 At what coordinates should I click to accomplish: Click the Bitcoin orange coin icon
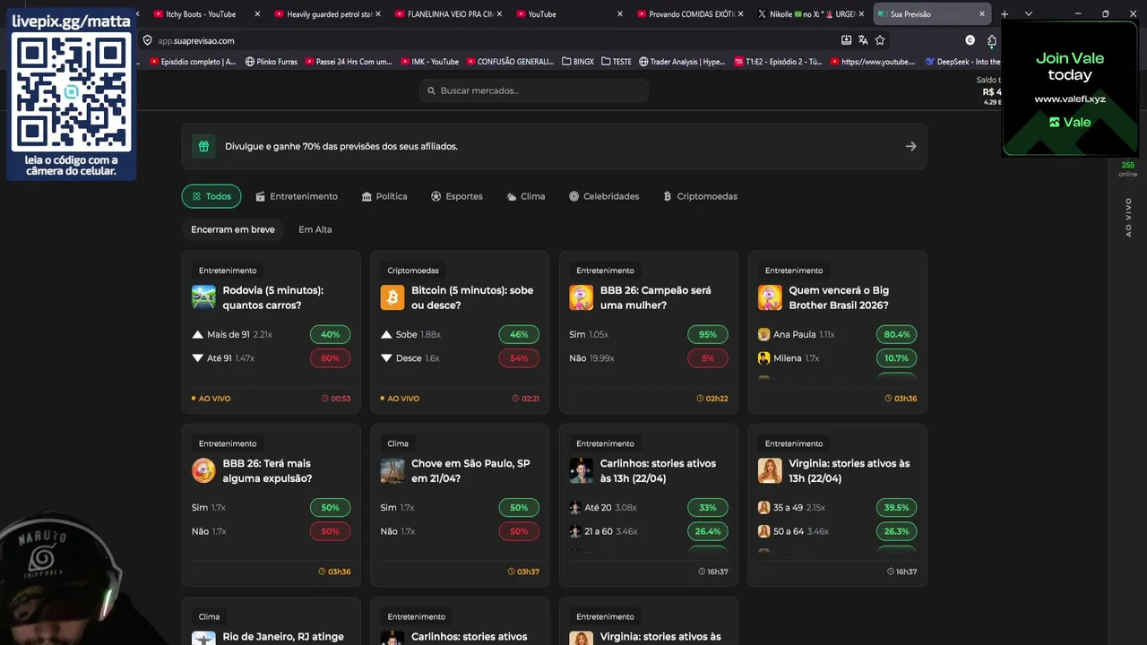392,297
